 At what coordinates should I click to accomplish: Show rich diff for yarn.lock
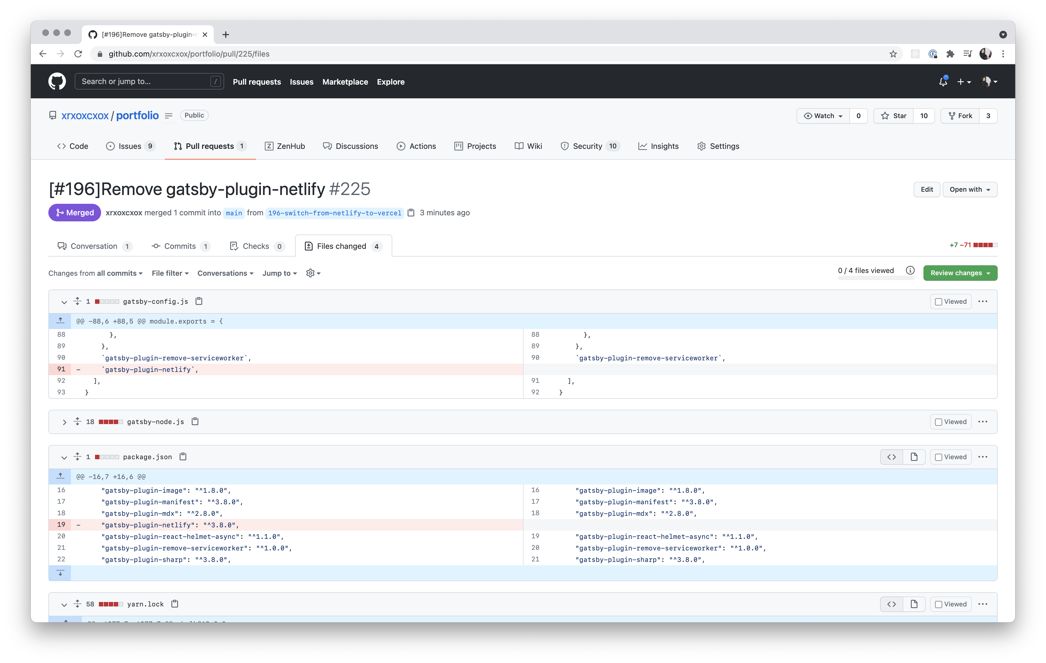pyautogui.click(x=914, y=604)
